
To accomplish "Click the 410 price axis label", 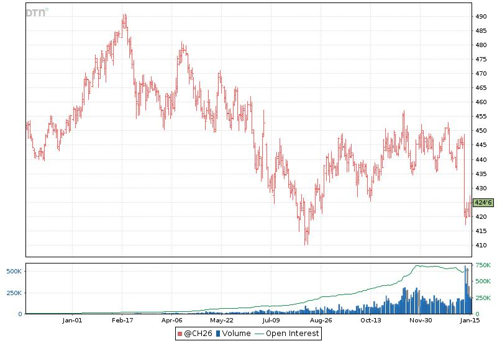I will coord(481,245).
